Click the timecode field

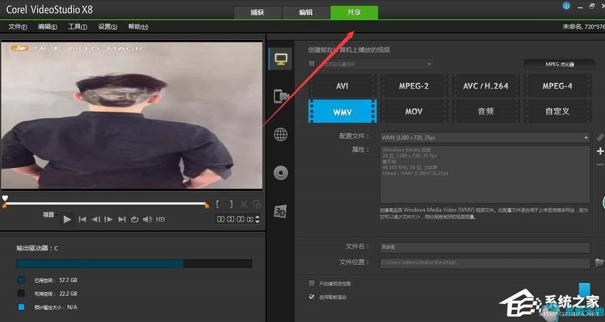click(x=235, y=219)
